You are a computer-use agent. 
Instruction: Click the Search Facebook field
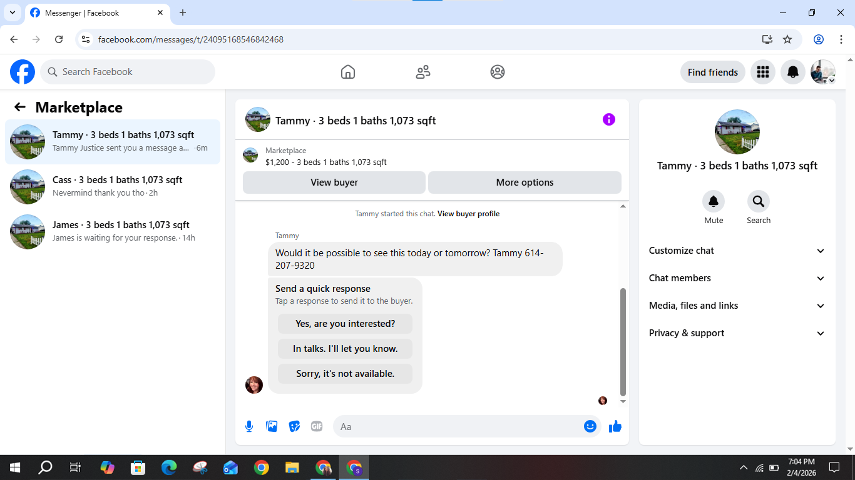pyautogui.click(x=128, y=72)
